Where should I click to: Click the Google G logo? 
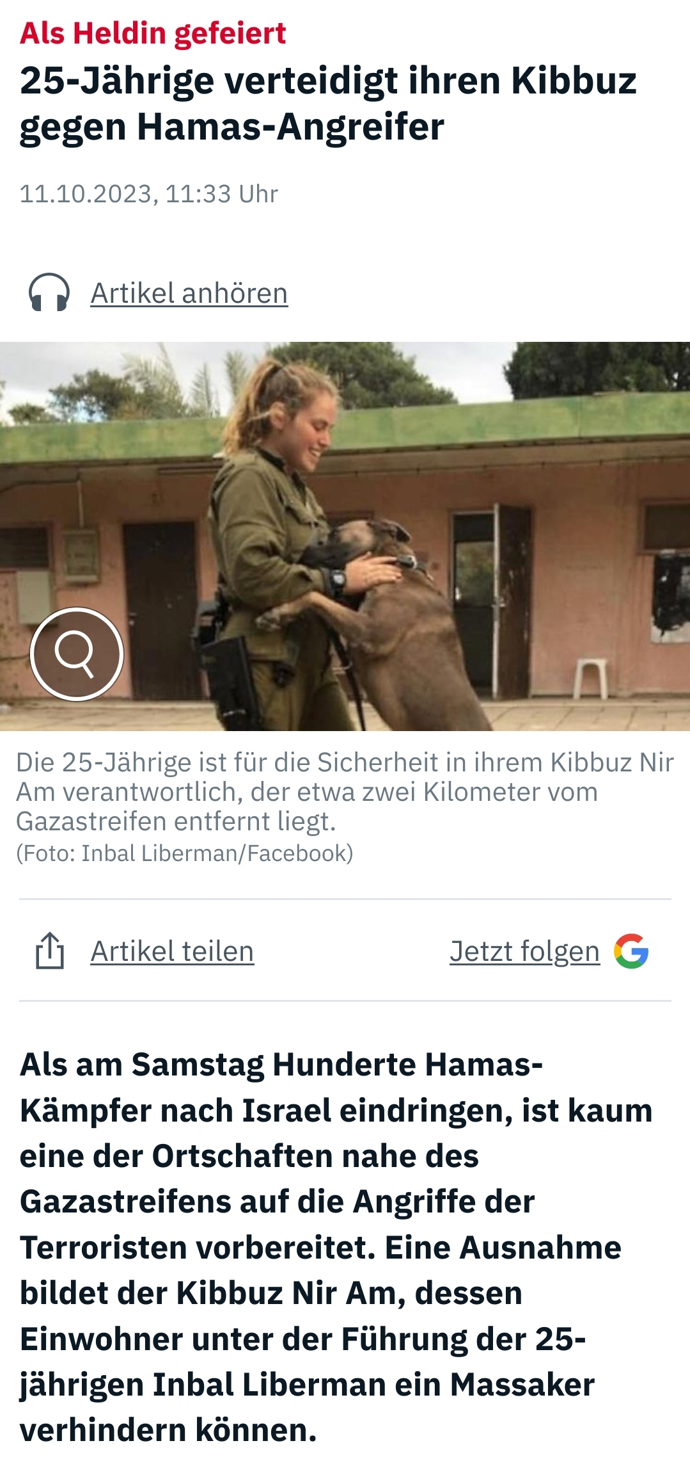[x=631, y=951]
